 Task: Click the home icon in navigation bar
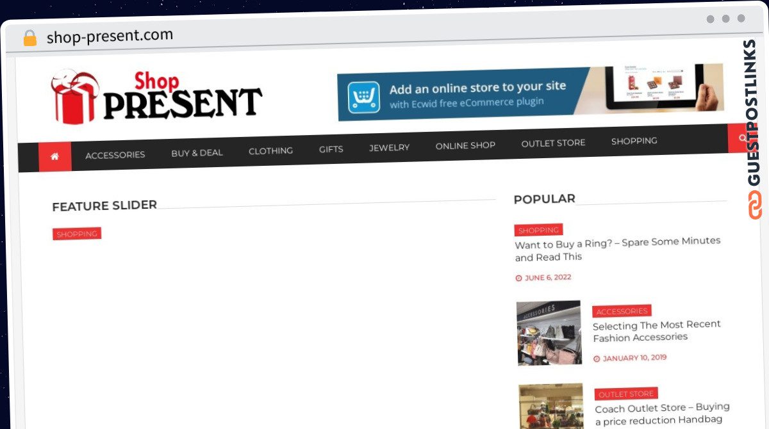click(x=54, y=156)
